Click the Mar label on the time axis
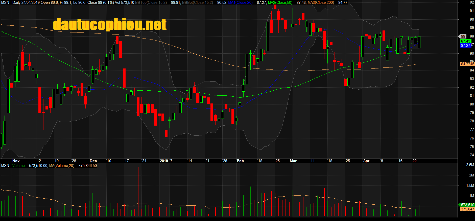Screen dimensions: 475x221 click(x=293, y=161)
